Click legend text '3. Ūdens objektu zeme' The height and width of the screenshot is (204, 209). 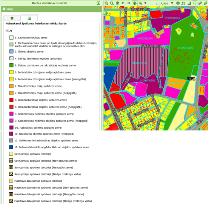[x=29, y=52]
